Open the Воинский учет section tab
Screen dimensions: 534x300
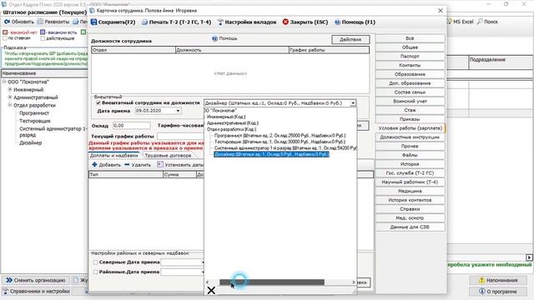(x=410, y=101)
